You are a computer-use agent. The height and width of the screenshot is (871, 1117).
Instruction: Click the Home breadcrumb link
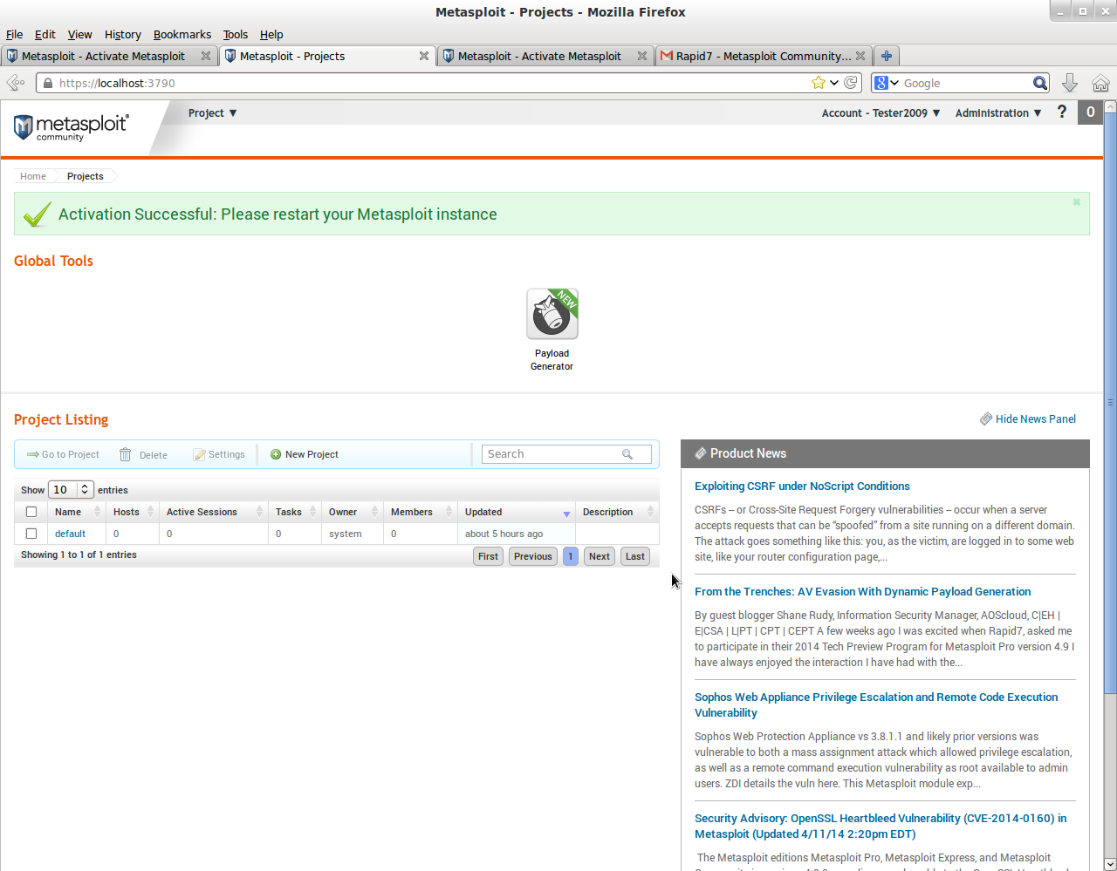pos(33,176)
